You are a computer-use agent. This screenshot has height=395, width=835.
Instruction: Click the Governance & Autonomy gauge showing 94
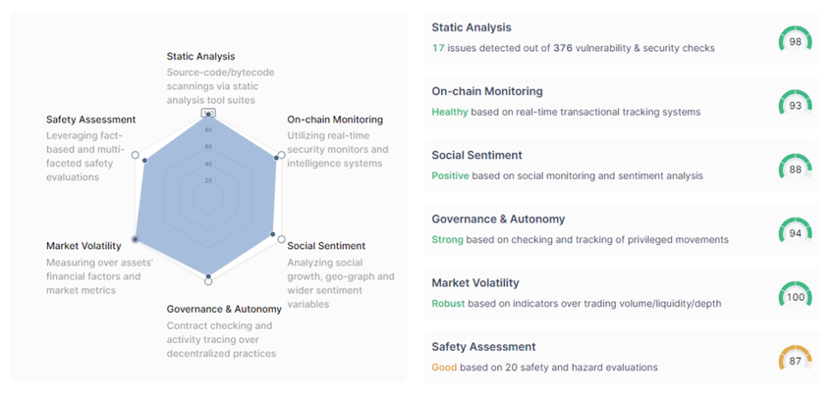[795, 231]
